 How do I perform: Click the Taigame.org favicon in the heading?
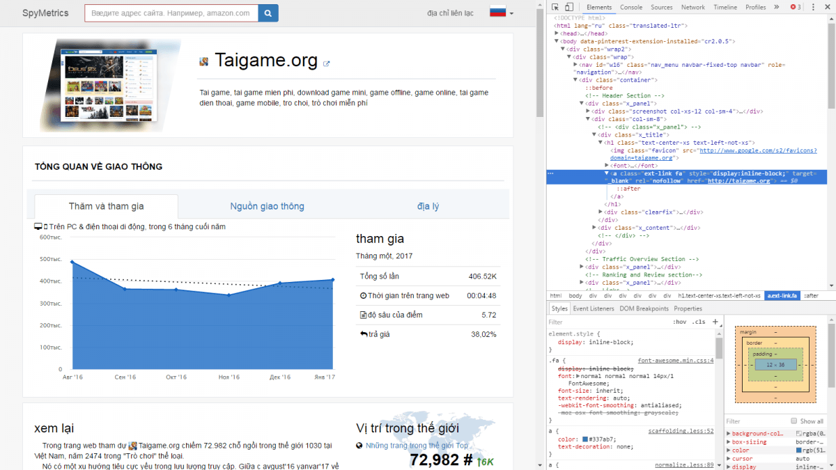pos(204,62)
